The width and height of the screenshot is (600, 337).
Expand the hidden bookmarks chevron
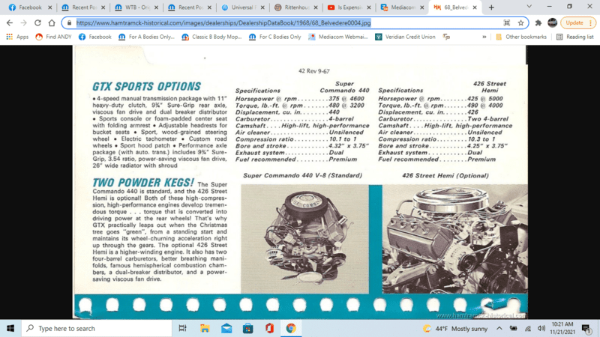(484, 37)
